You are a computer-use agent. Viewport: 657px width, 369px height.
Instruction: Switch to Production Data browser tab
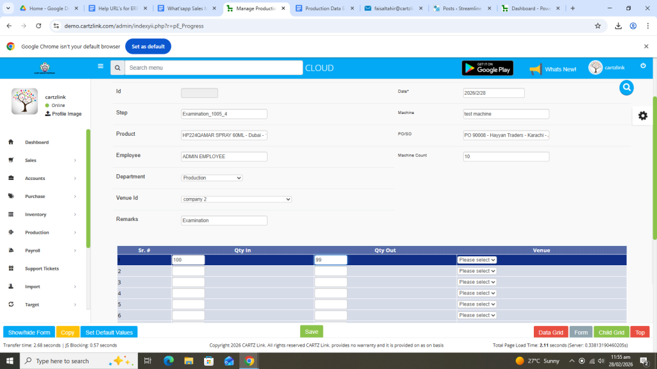[325, 8]
